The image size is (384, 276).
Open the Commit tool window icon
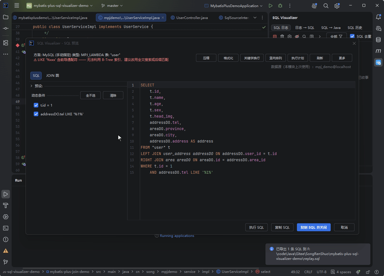click(6, 28)
